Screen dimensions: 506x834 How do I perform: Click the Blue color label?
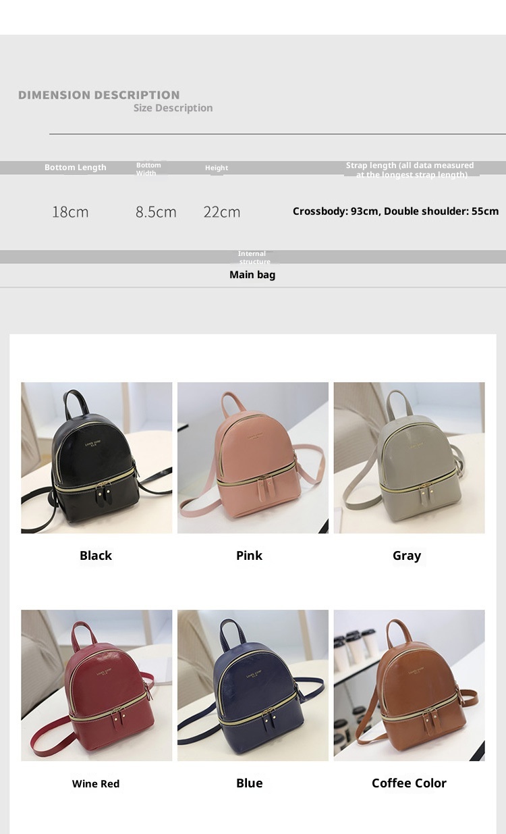(x=249, y=783)
